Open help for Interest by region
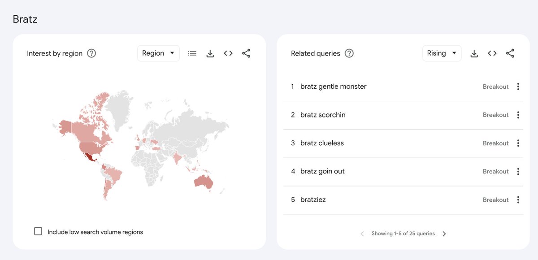 coord(91,53)
